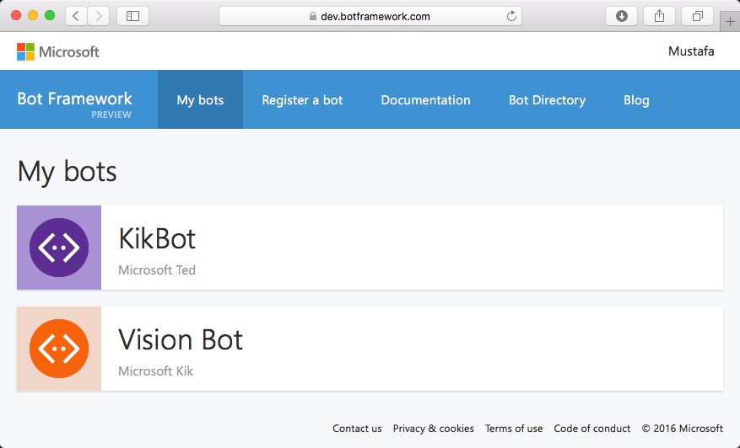Click the Safari share icon
This screenshot has height=448, width=740.
coord(659,16)
